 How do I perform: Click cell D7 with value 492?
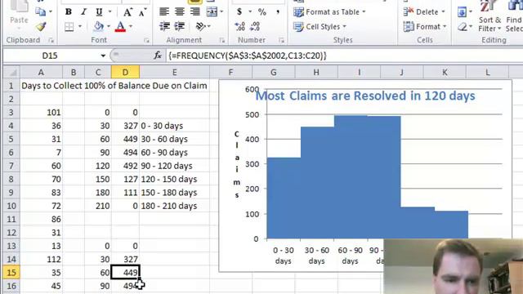point(125,166)
